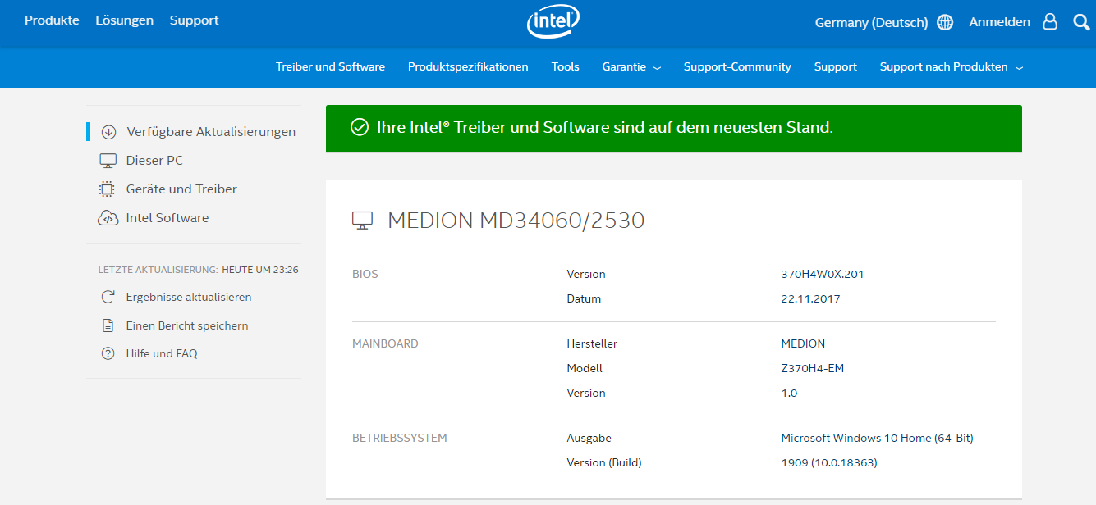Select Dieser PC in sidebar
Screen dimensions: 1096x505
point(154,161)
